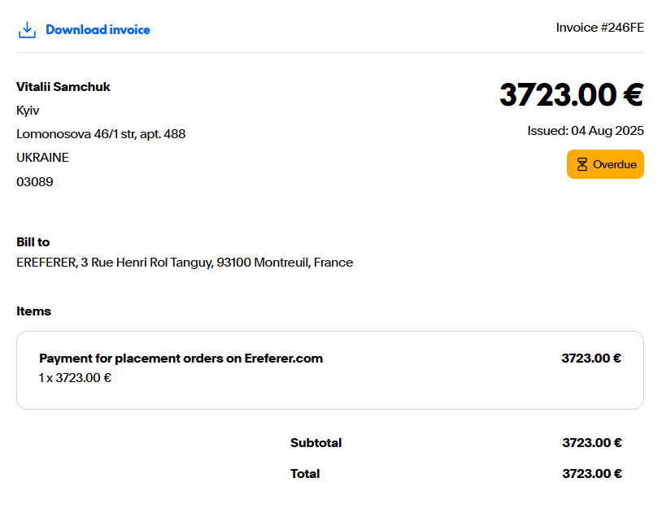Click the Bill to heading

(x=33, y=242)
